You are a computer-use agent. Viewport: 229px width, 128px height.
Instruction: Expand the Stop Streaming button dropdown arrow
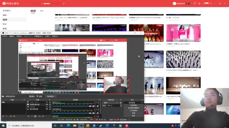pos(142,103)
